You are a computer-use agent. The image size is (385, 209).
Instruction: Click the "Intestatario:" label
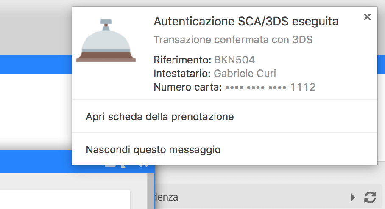182,74
